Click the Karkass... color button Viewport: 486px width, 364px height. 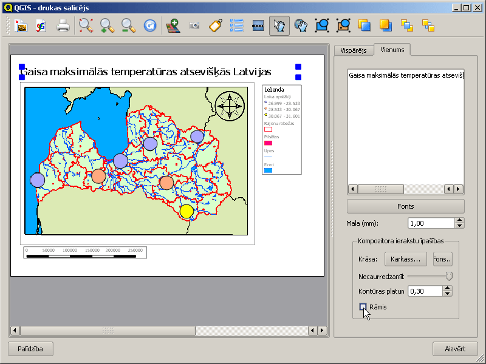(405, 259)
